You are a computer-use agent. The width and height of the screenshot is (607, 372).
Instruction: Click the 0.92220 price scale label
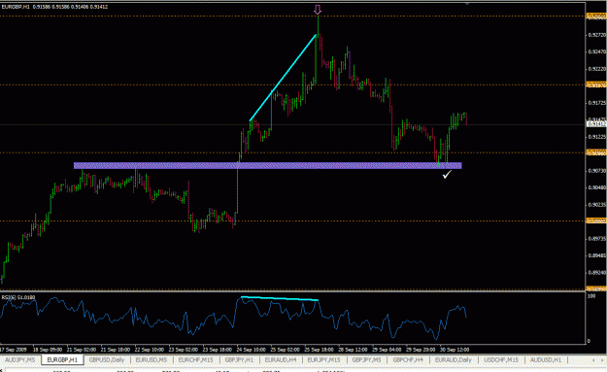click(x=596, y=69)
